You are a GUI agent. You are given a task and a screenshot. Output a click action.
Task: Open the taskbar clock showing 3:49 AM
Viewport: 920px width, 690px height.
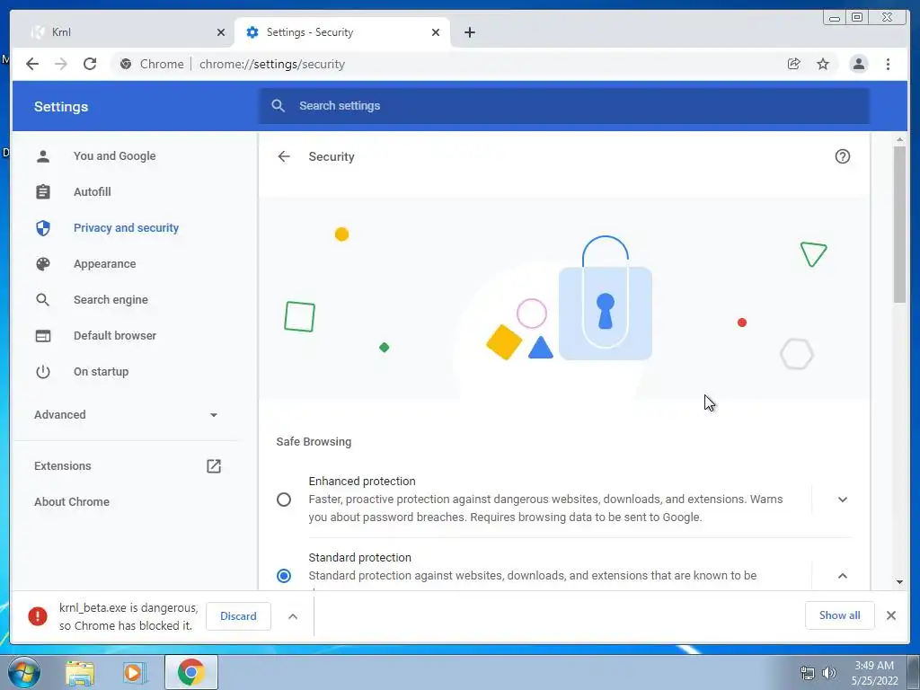(x=874, y=673)
